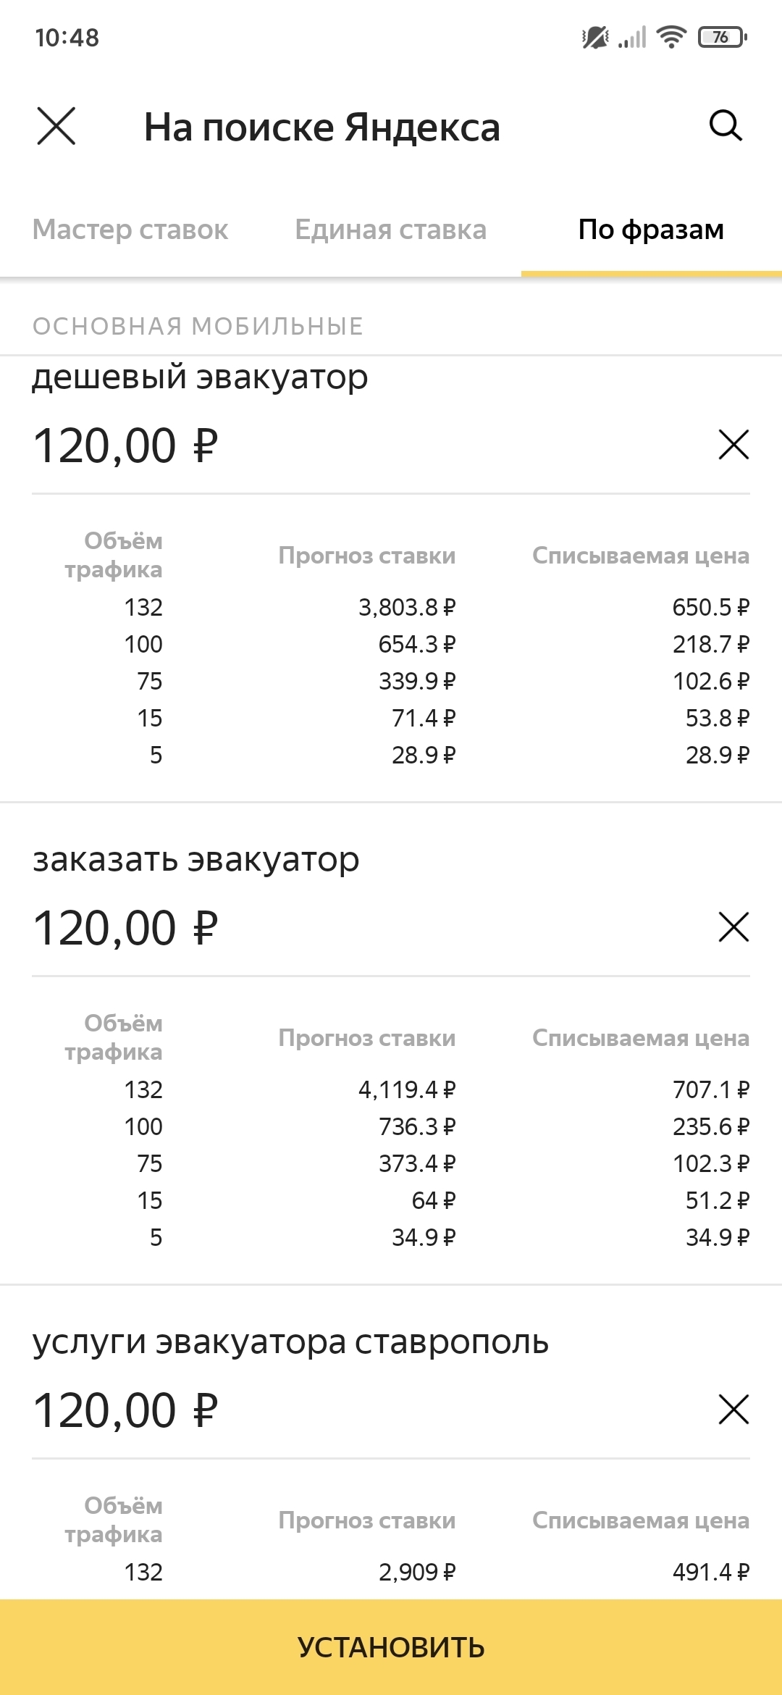Clear the bid for заказать эвакуатор
The width and height of the screenshot is (782, 1695).
(x=733, y=926)
